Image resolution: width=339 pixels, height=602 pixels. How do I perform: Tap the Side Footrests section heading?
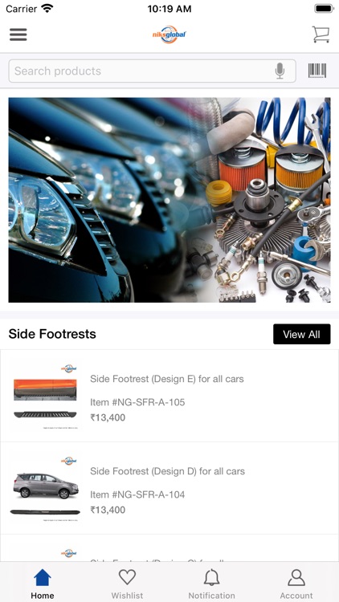[x=52, y=334]
